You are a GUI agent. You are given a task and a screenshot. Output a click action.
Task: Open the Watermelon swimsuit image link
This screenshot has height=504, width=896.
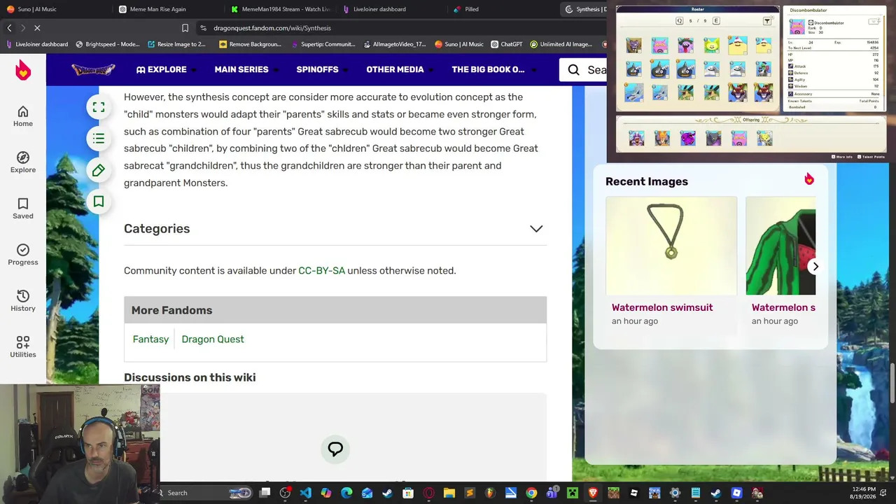click(662, 307)
